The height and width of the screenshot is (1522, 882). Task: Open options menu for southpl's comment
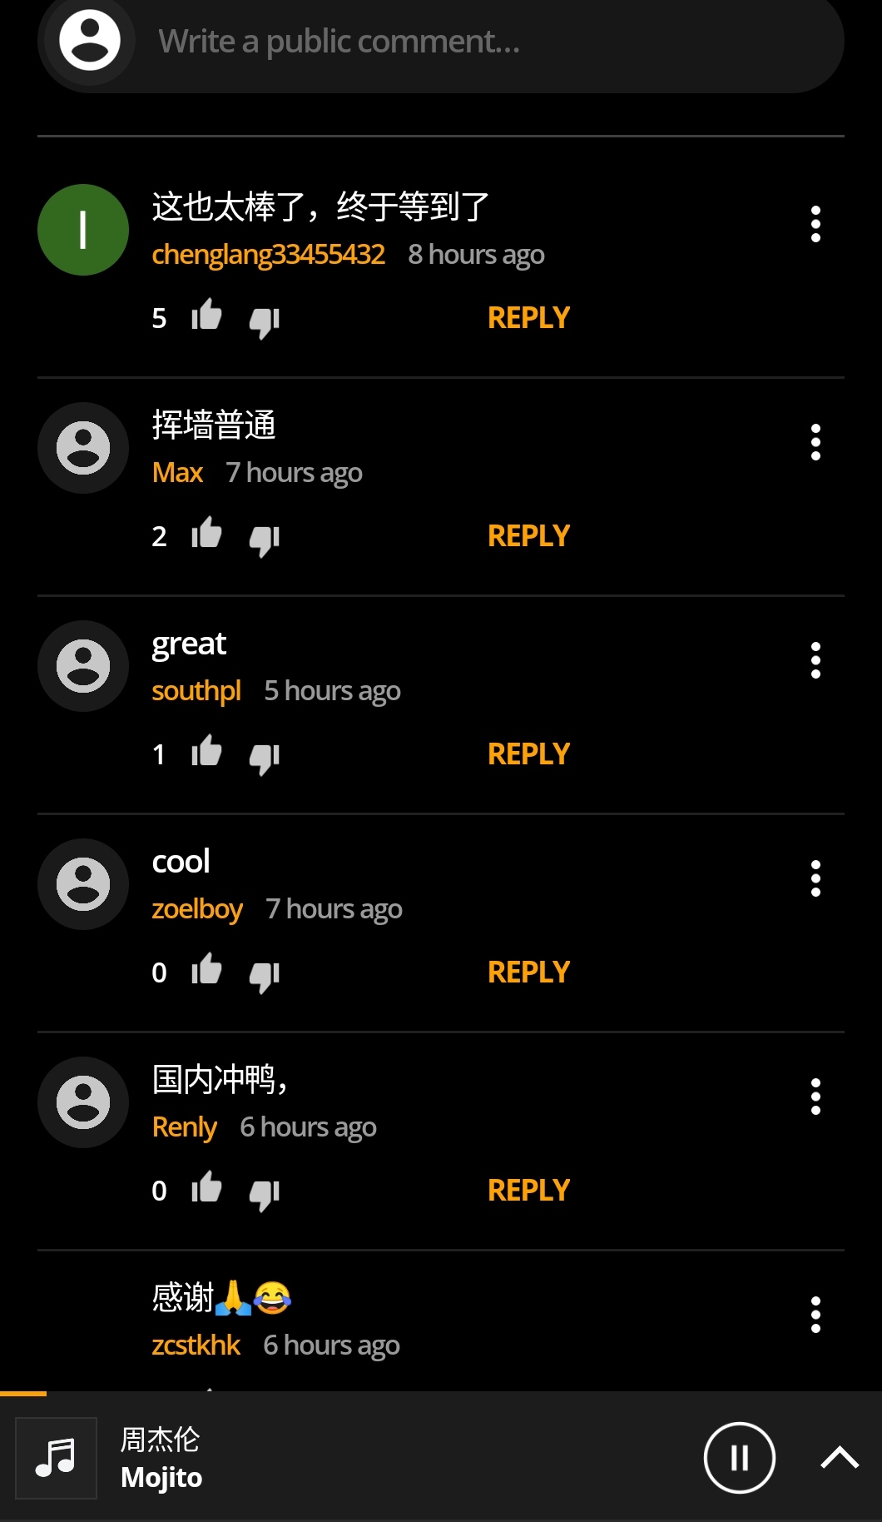point(815,660)
